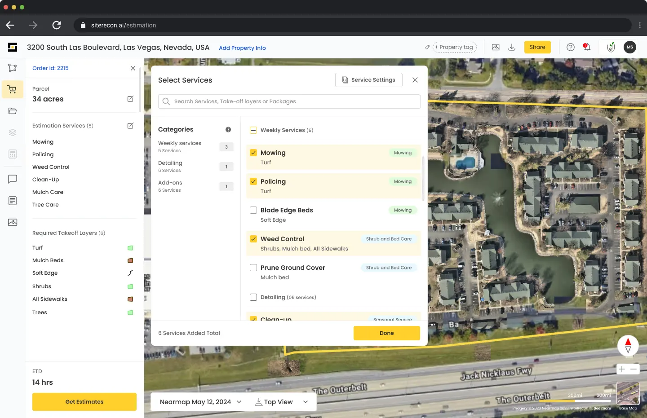Click the help question mark icon
This screenshot has width=647, height=418.
pos(571,47)
